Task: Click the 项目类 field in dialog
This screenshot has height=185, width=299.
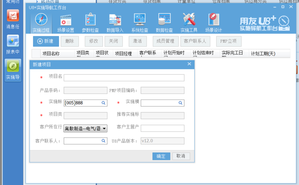Action: (85, 115)
